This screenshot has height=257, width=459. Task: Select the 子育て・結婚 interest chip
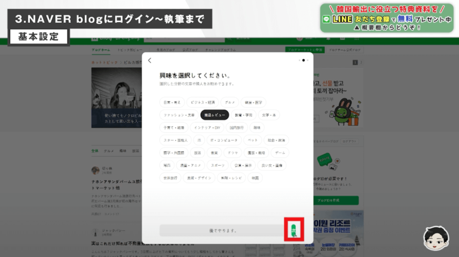[173, 128]
